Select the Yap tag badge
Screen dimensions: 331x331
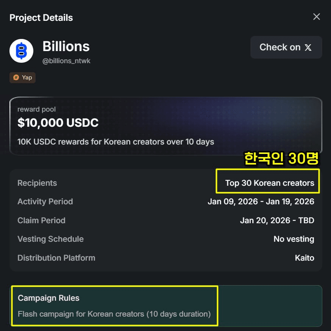[22, 78]
